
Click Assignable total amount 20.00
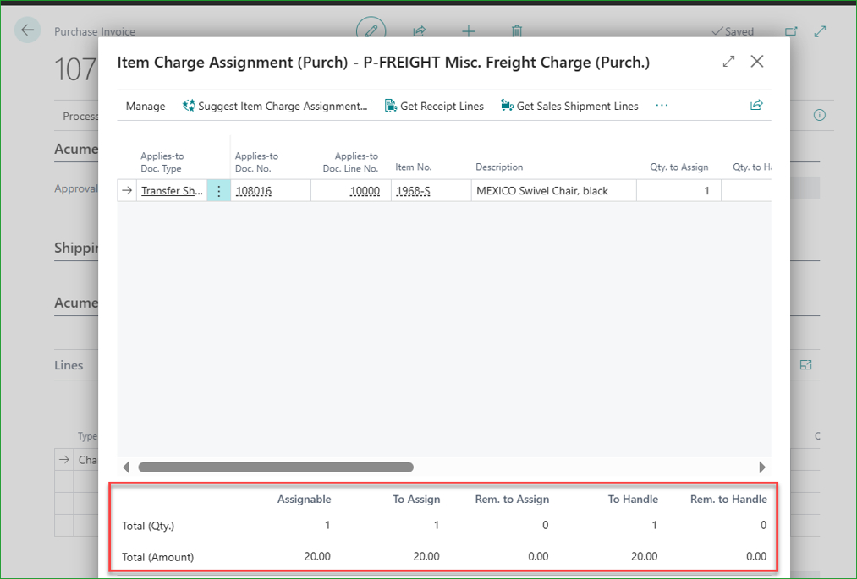coord(317,556)
